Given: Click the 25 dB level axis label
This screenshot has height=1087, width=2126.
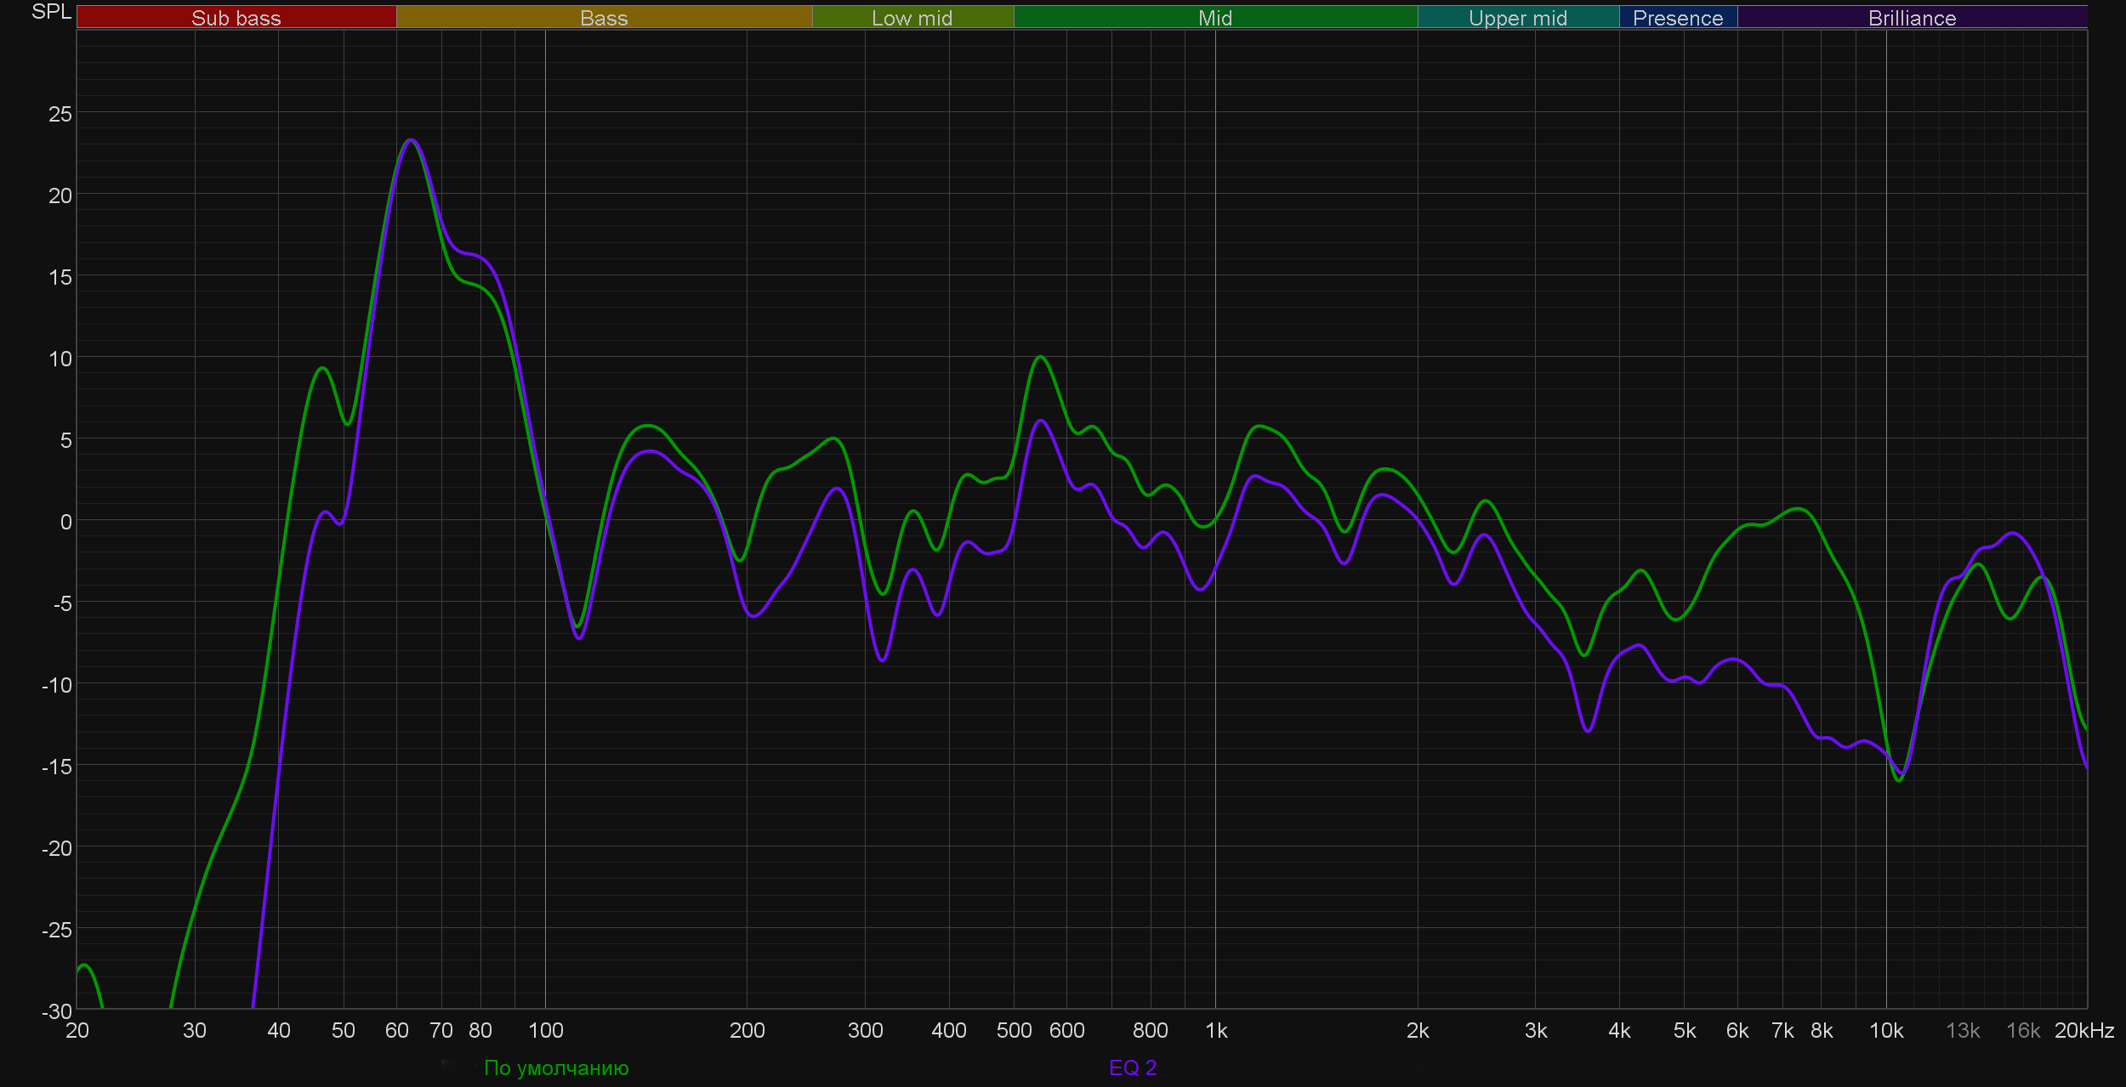Looking at the screenshot, I should (60, 114).
